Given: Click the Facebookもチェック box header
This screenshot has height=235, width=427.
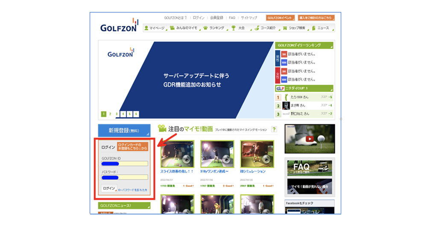Looking at the screenshot, I should [310, 203].
